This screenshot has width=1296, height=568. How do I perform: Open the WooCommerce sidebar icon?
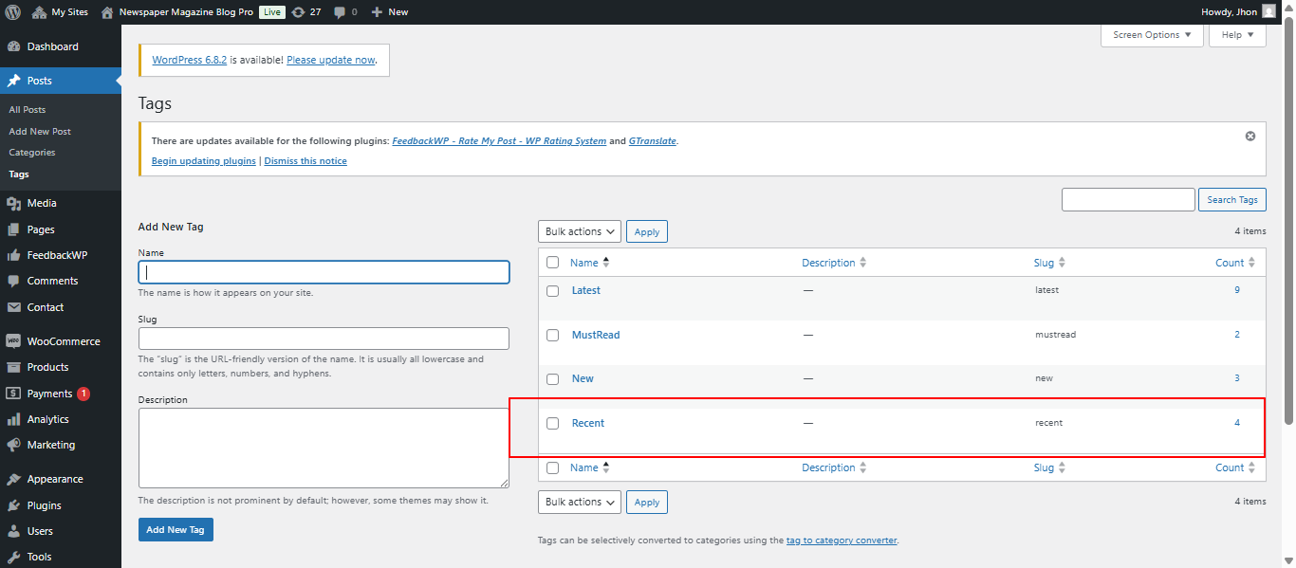coord(13,341)
